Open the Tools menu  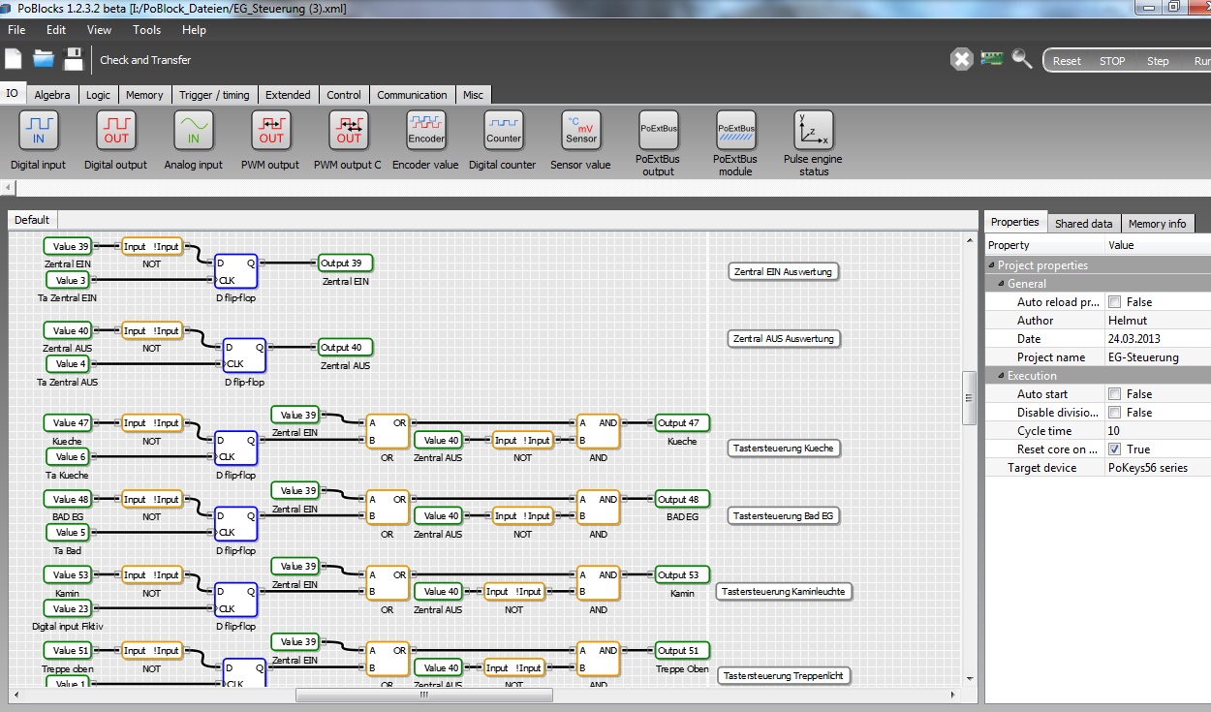click(x=146, y=30)
